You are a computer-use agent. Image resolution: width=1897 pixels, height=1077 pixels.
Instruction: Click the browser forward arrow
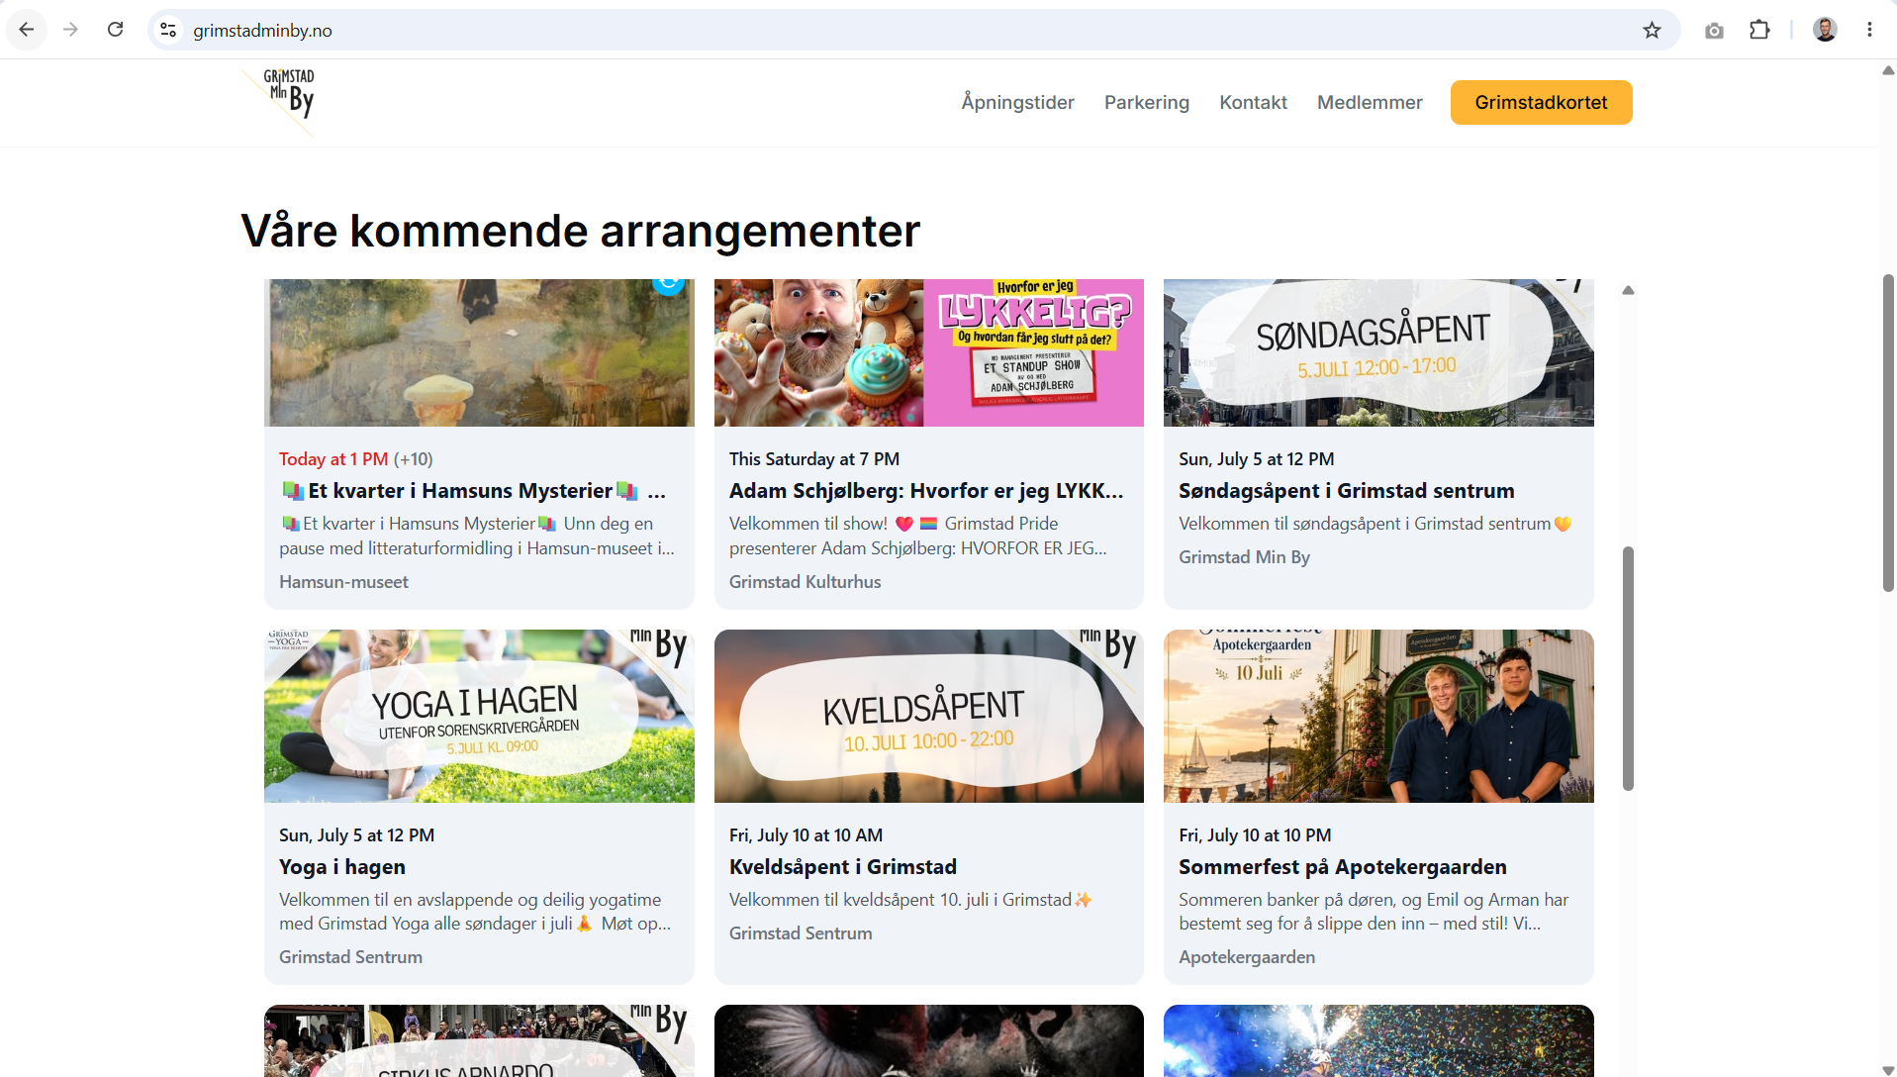[x=70, y=30]
